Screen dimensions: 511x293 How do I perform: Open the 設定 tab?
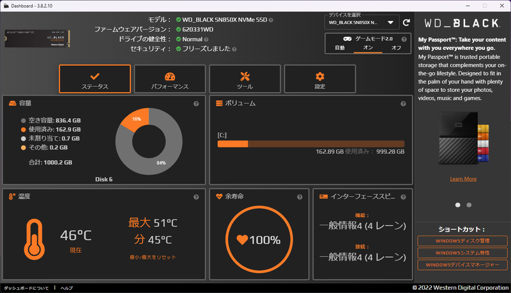coord(320,79)
